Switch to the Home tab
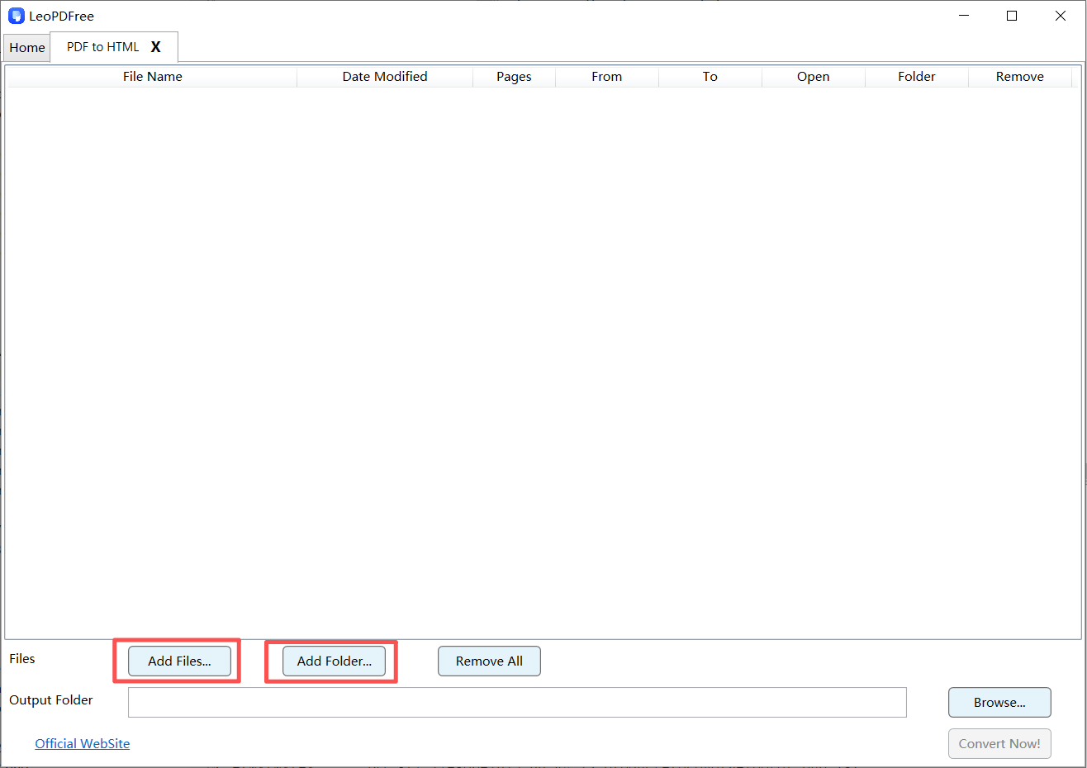The height and width of the screenshot is (768, 1087). coord(26,47)
